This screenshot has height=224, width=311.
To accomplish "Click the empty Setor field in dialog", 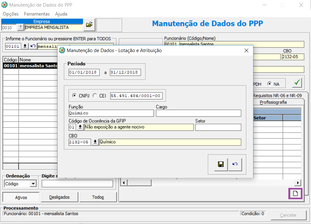I will click(218, 127).
